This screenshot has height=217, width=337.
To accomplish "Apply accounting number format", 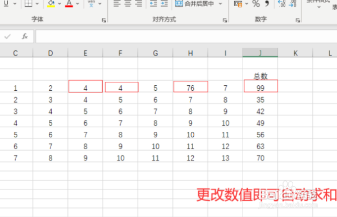I will [238, 4].
